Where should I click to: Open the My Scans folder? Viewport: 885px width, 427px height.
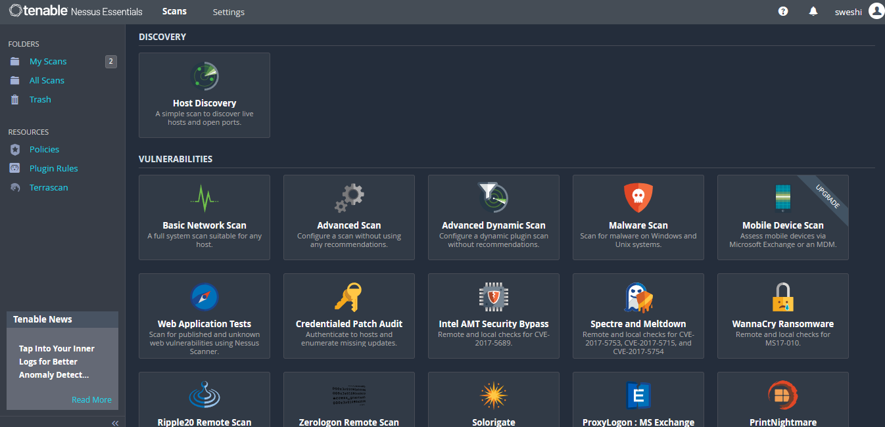[48, 61]
